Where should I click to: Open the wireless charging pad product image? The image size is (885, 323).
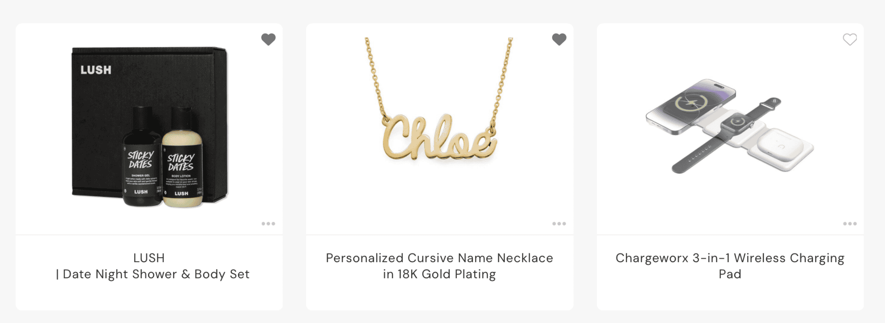click(730, 126)
